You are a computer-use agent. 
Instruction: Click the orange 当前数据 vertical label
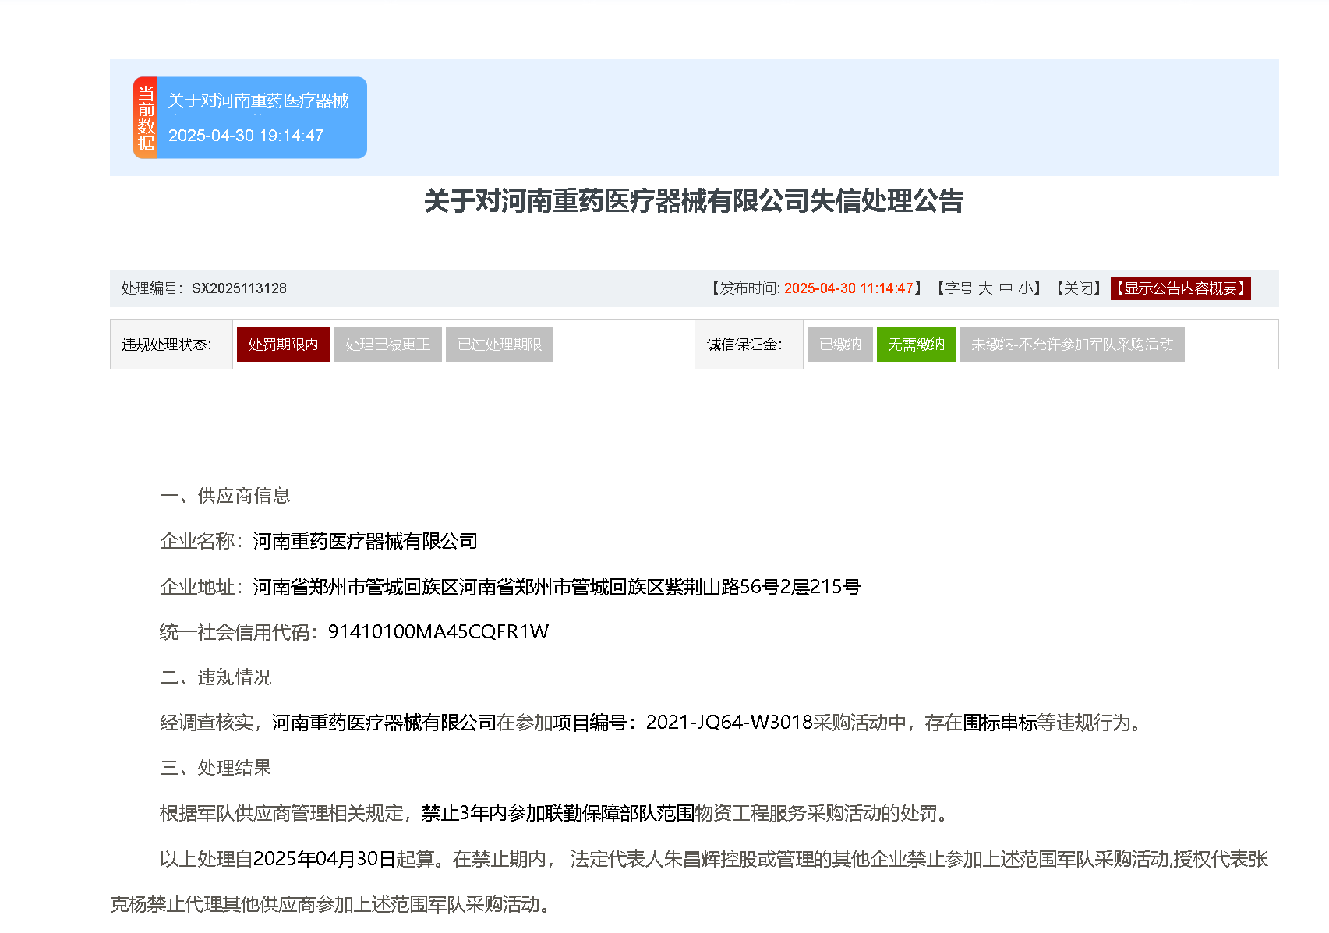click(x=145, y=118)
